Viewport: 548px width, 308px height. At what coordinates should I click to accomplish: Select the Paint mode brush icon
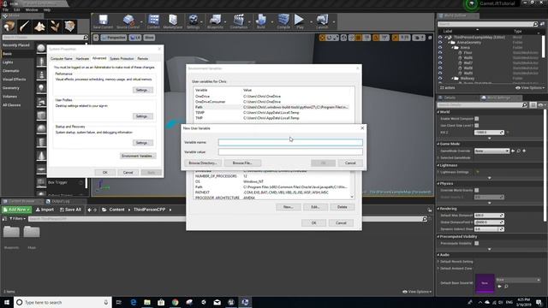[x=25, y=27]
